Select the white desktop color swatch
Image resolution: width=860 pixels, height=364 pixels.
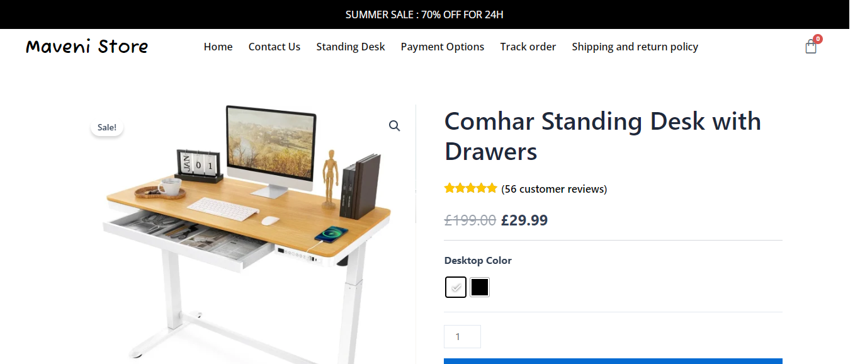pyautogui.click(x=456, y=287)
